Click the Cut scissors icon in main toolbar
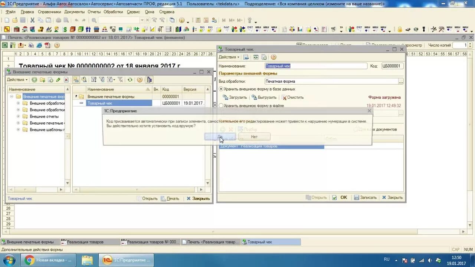The height and width of the screenshot is (267, 475). [x=32, y=20]
